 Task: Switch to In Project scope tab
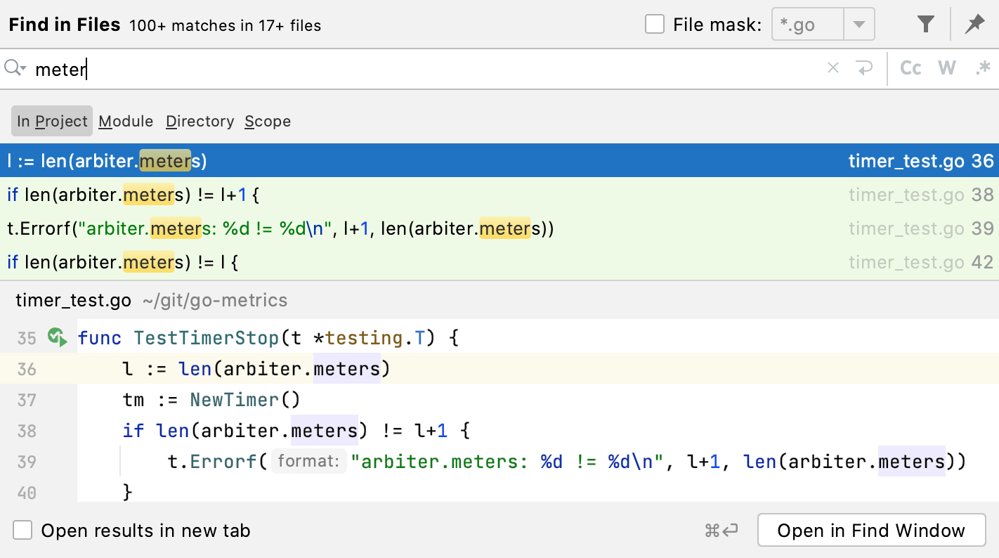[52, 122]
